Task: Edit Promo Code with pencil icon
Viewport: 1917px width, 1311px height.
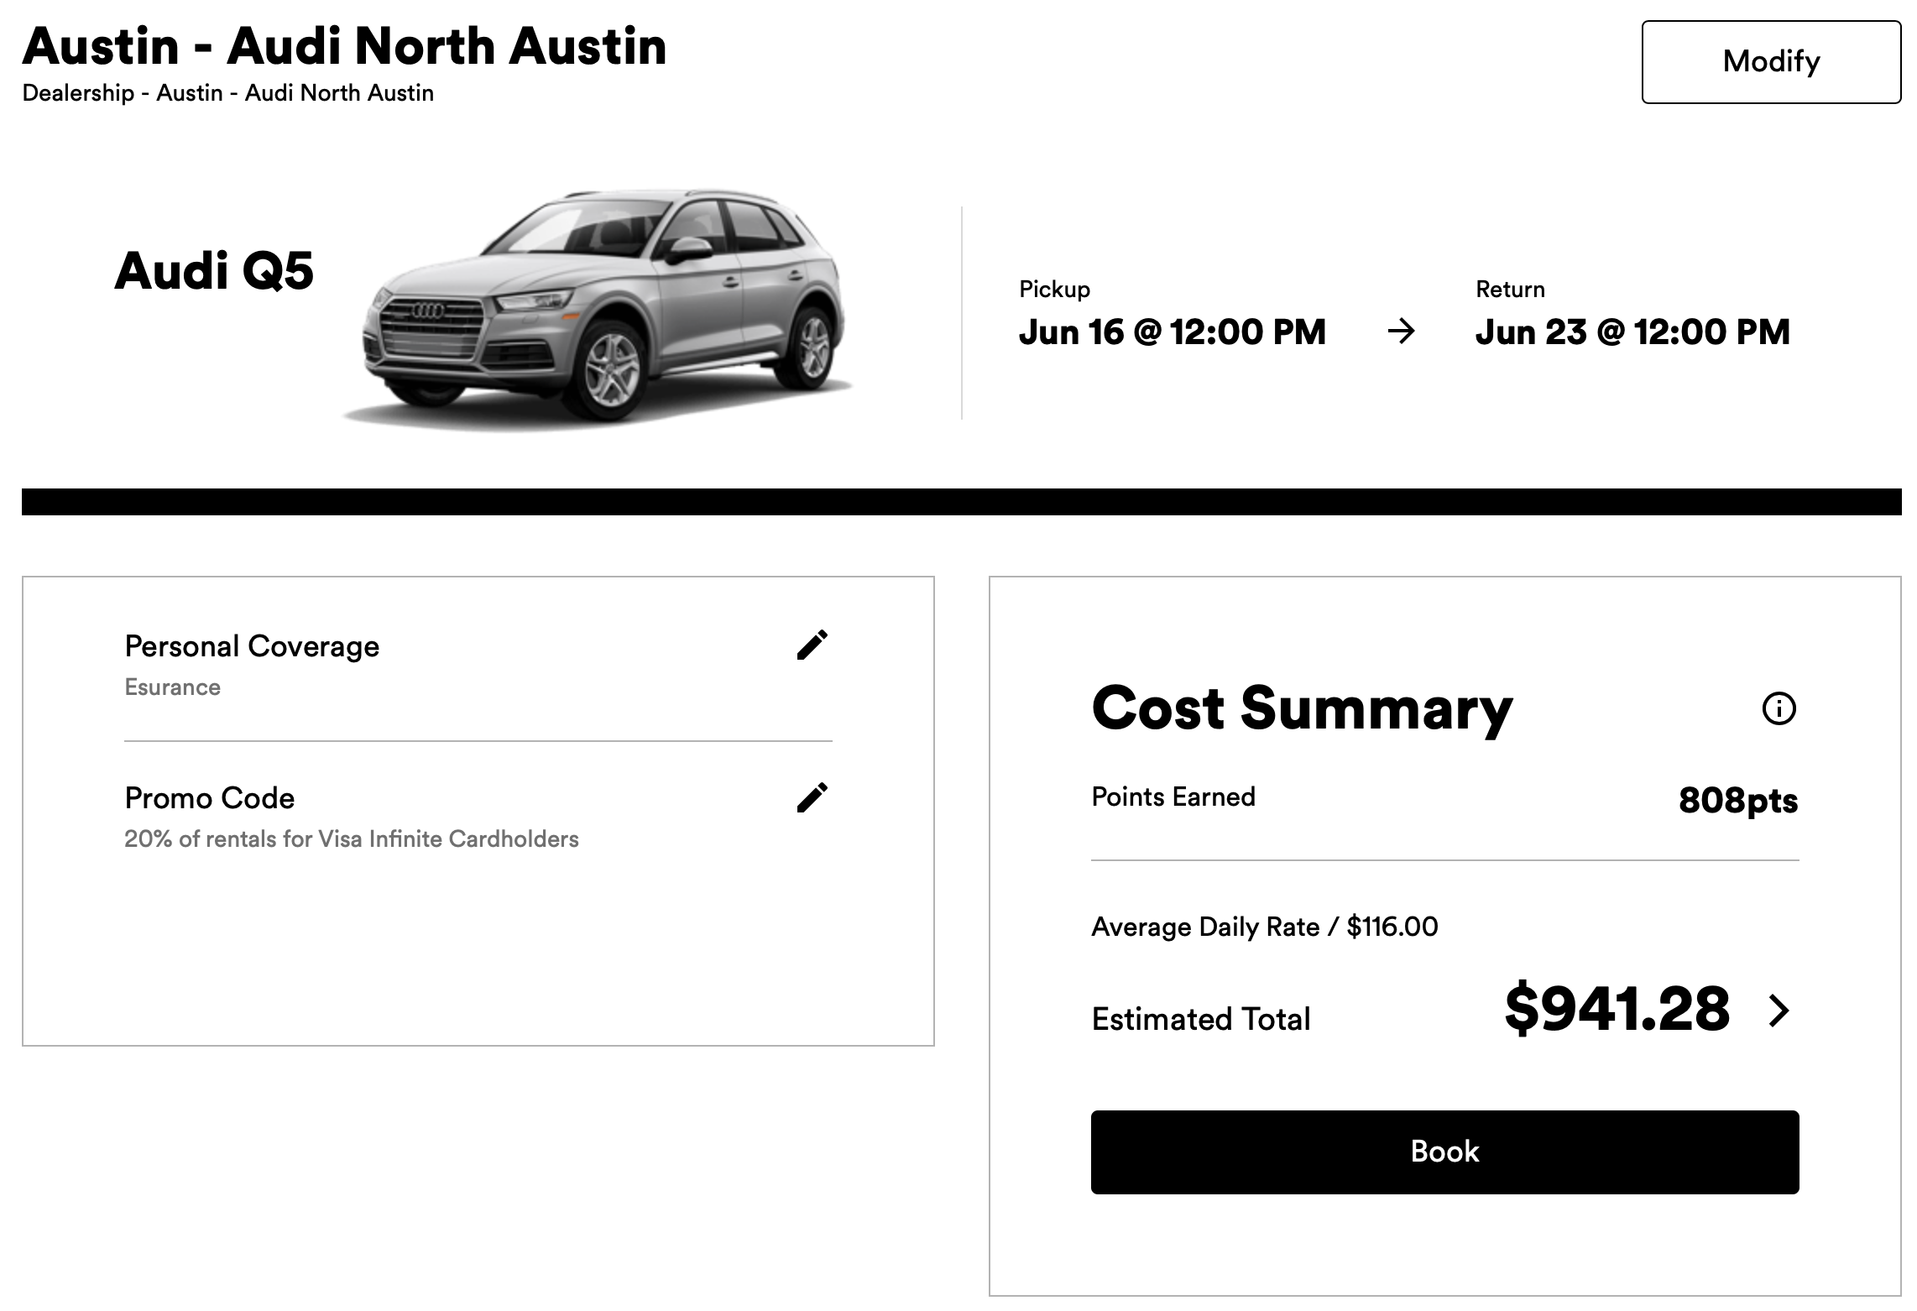Action: point(812,797)
